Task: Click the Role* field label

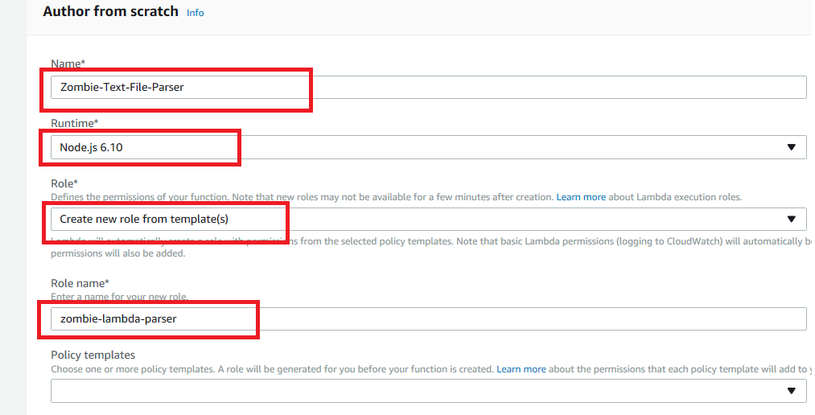Action: pos(64,184)
